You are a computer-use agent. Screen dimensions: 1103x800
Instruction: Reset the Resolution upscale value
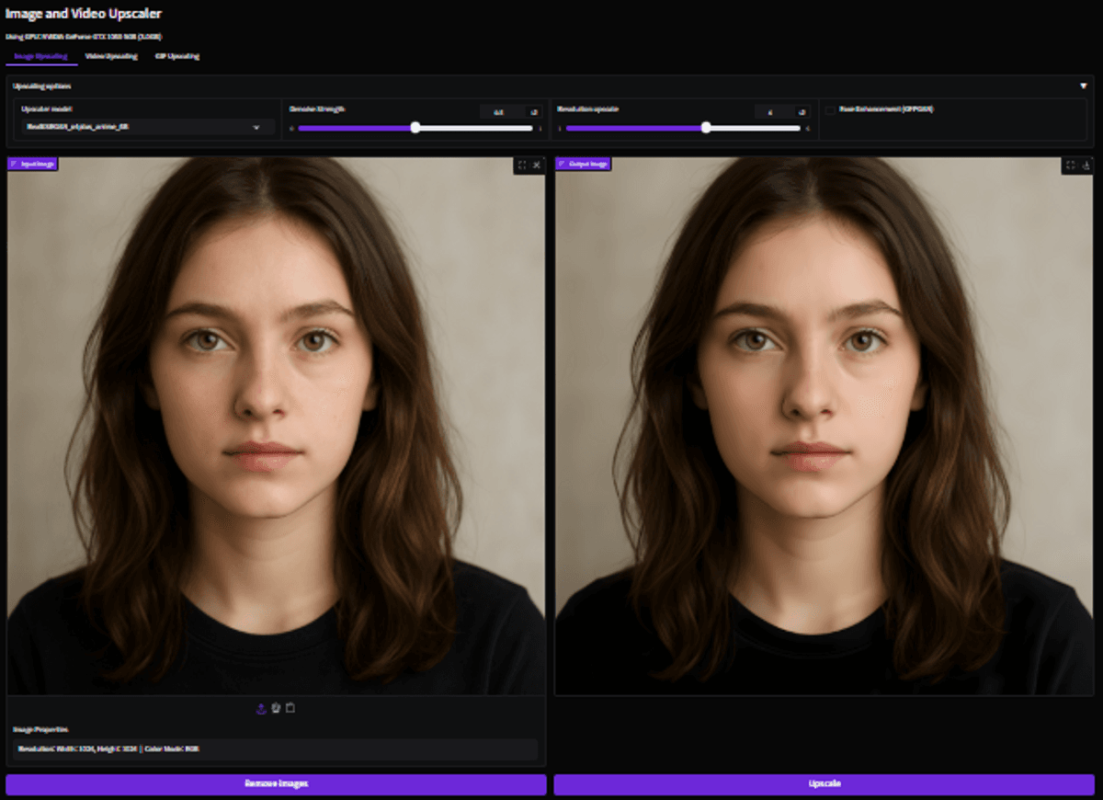click(802, 112)
